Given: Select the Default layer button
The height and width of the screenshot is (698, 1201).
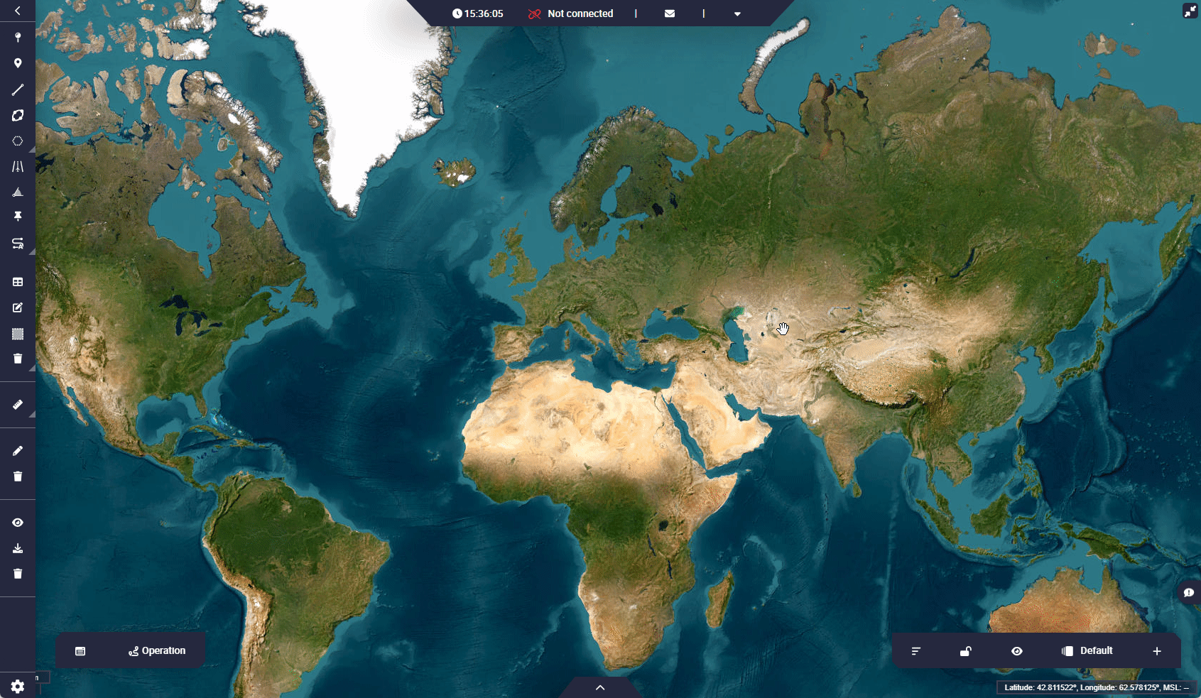Looking at the screenshot, I should [x=1087, y=651].
